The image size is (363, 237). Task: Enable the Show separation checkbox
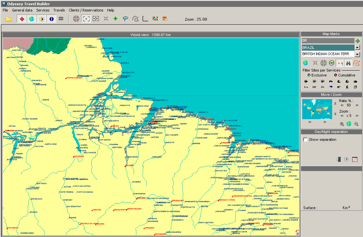[306, 140]
